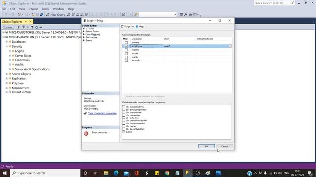Open Microsoft Edge from the taskbar

pos(116,173)
